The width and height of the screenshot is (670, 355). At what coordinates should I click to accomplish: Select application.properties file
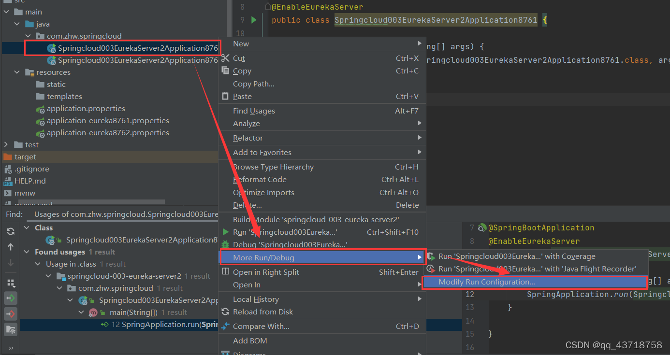coord(86,109)
